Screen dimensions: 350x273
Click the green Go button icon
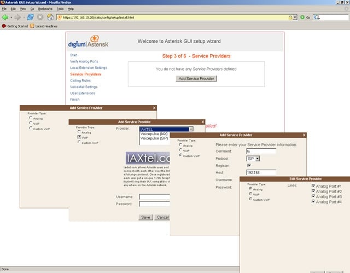tap(302, 17)
